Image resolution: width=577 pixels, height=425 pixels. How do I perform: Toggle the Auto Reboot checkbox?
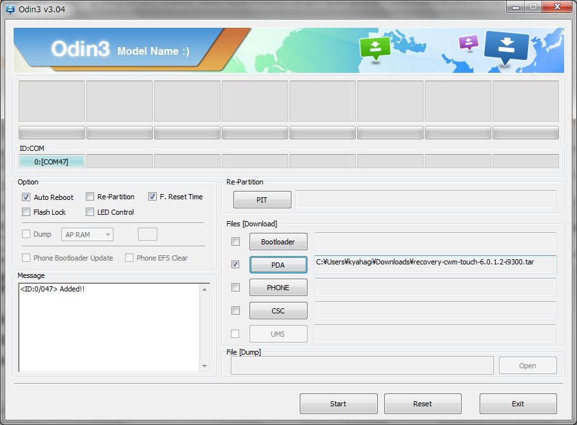[x=26, y=197]
